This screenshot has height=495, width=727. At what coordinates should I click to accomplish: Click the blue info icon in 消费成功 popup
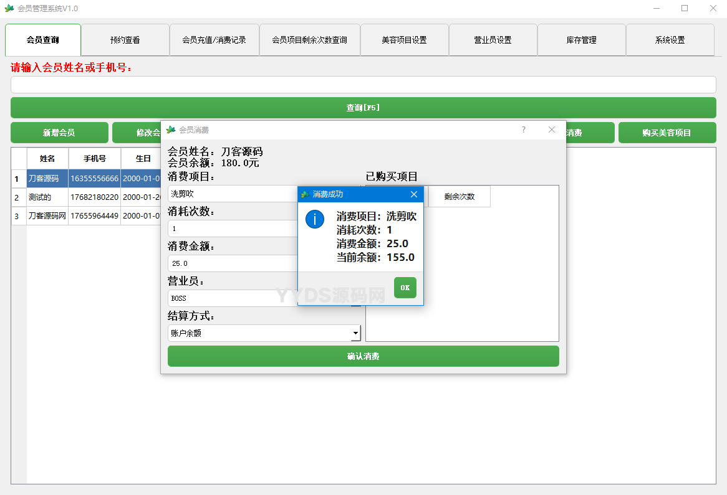click(315, 220)
